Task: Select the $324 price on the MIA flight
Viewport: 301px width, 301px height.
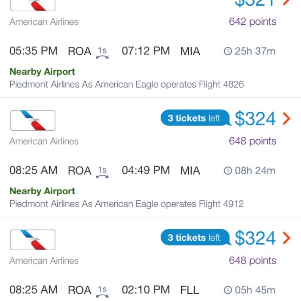Action: (255, 119)
